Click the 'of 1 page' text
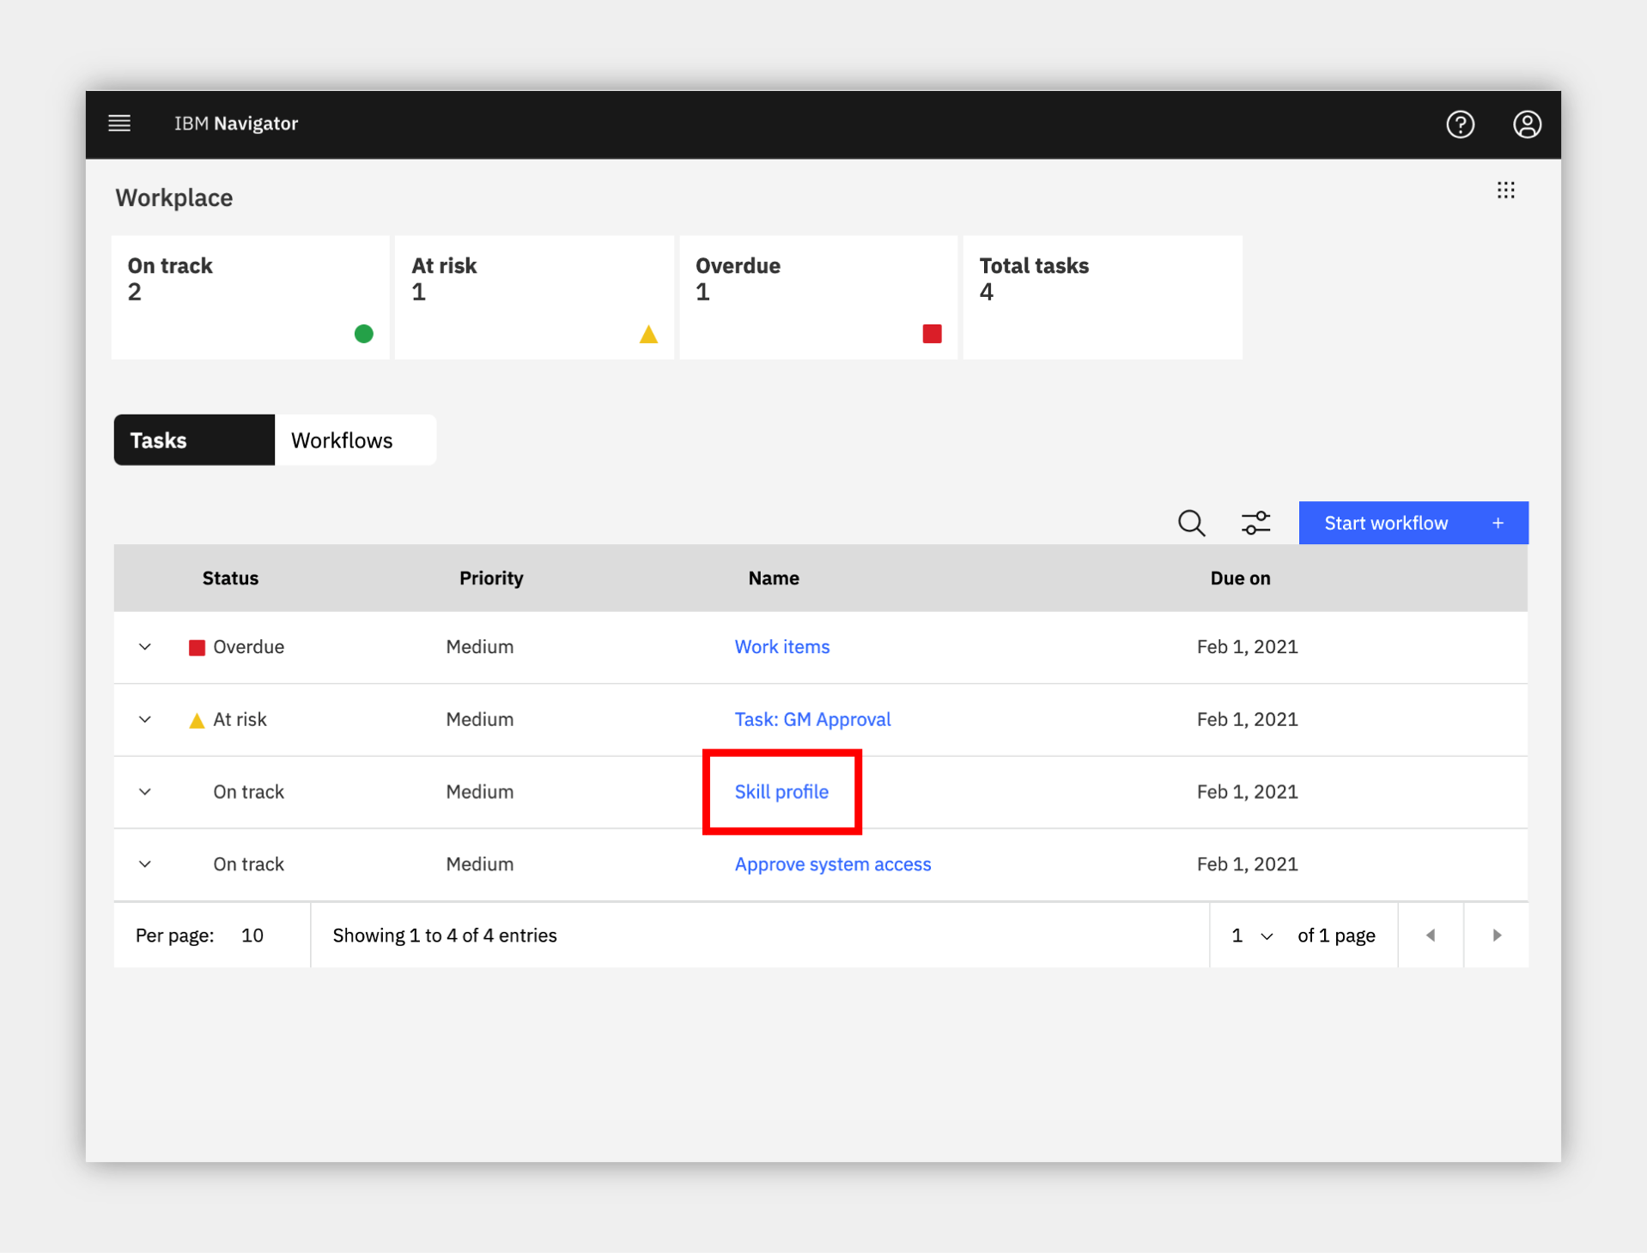 (x=1336, y=935)
